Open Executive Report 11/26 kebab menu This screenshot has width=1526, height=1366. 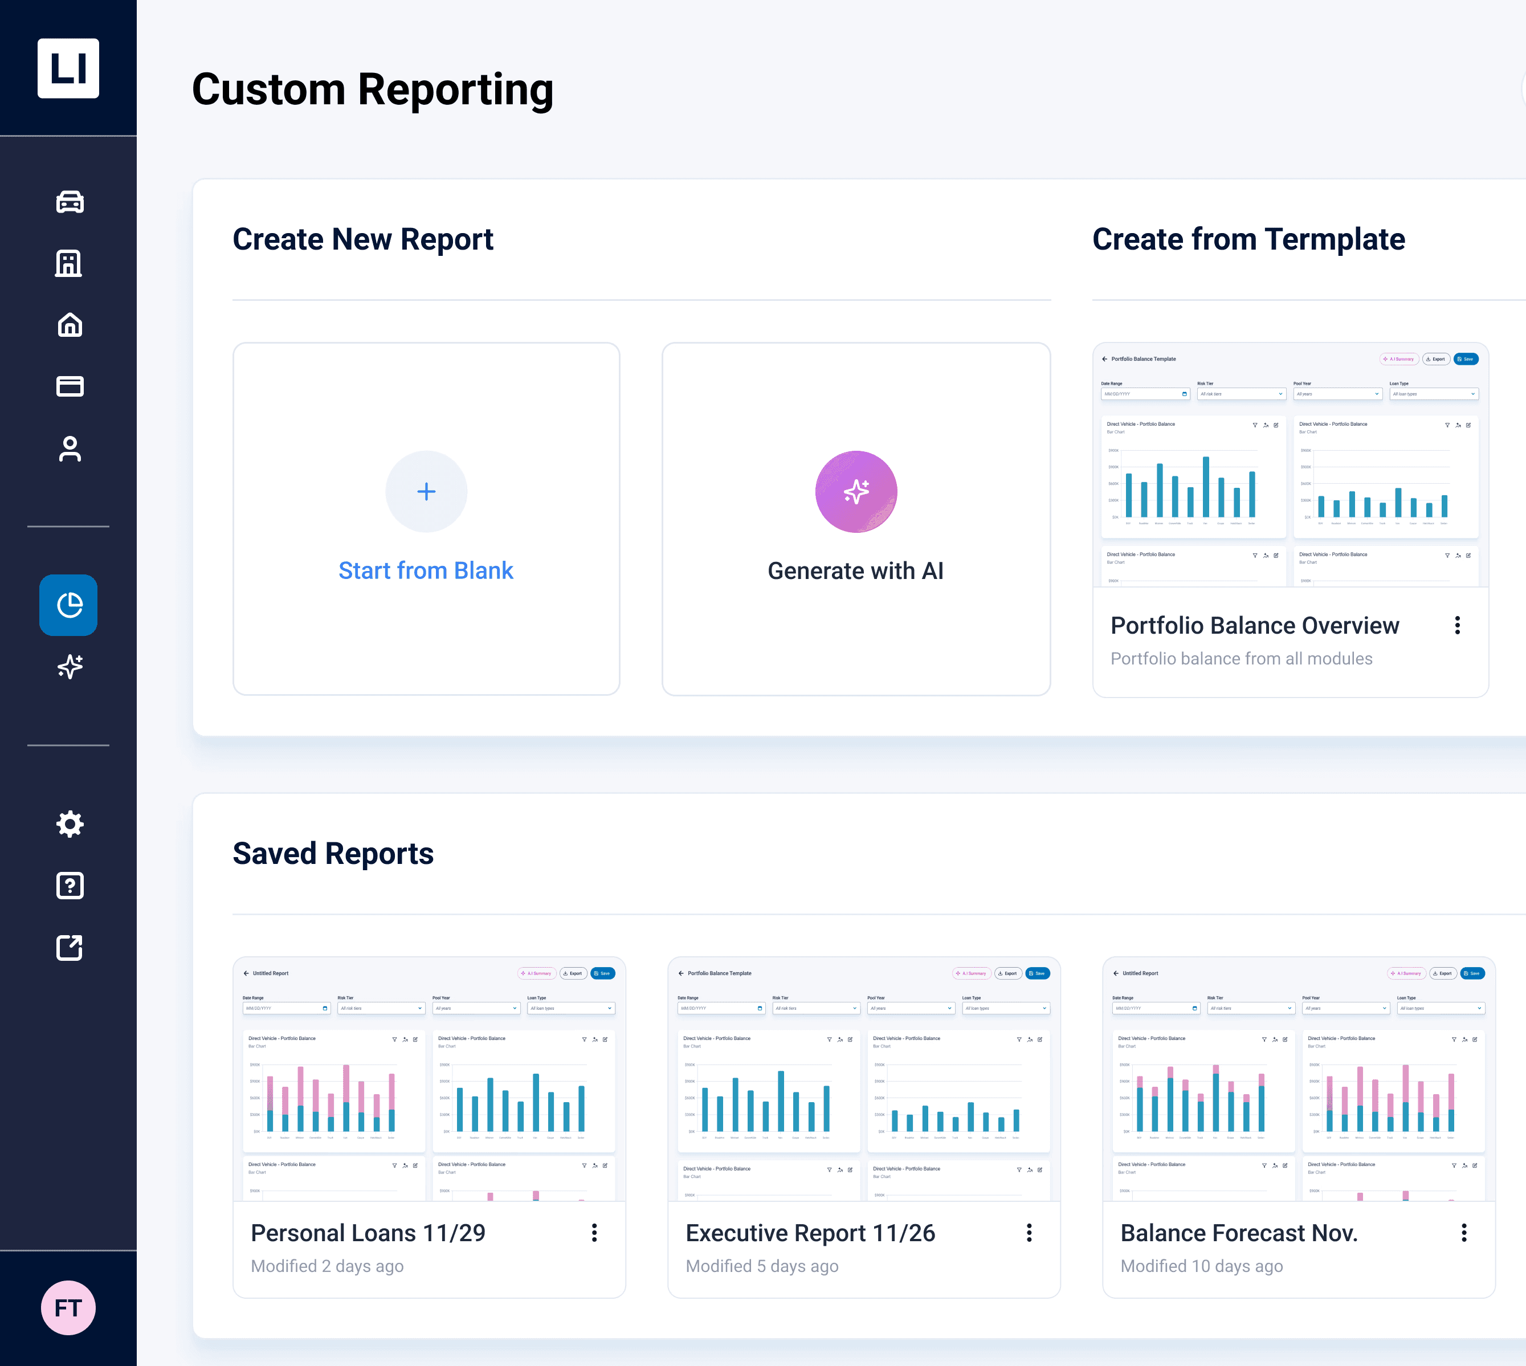[x=1029, y=1233]
